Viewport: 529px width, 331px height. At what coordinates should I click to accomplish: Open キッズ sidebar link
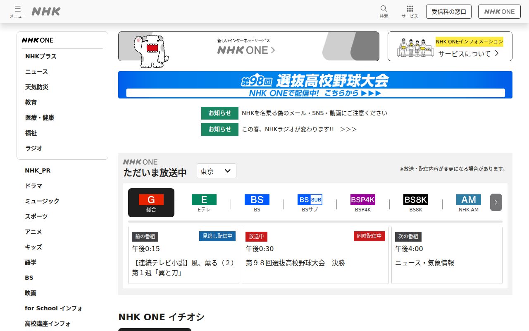click(33, 247)
